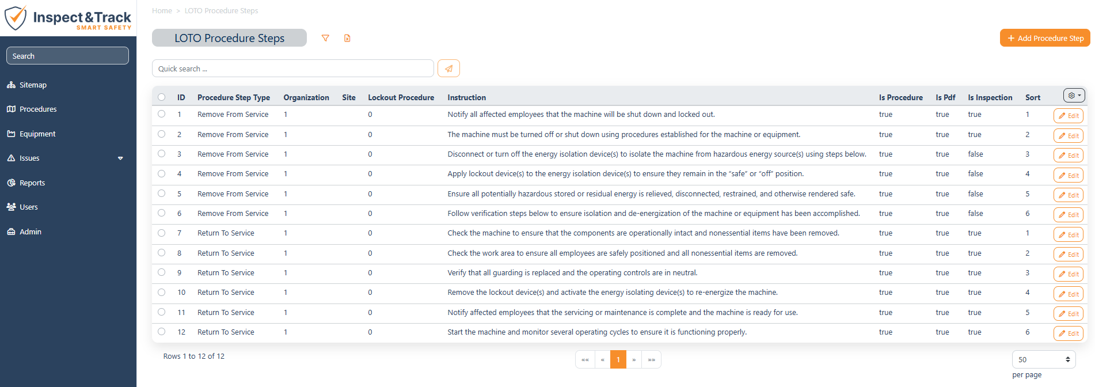Screen dimensions: 1095x387
Task: Edit the row with ID 12
Action: 1068,333
